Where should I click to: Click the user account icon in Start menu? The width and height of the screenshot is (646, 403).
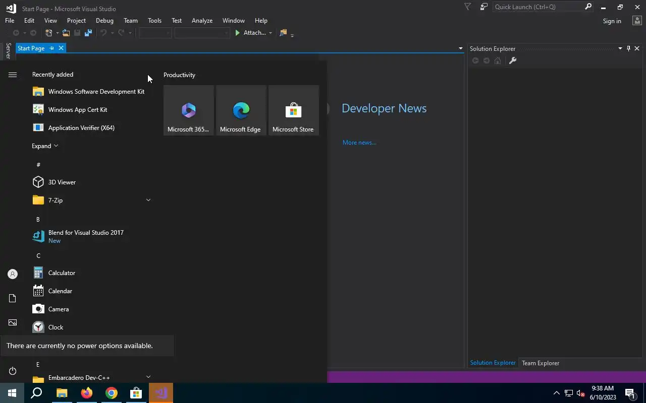[x=13, y=274]
